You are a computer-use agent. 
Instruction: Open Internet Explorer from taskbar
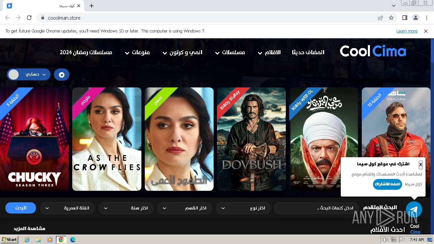click(27, 240)
